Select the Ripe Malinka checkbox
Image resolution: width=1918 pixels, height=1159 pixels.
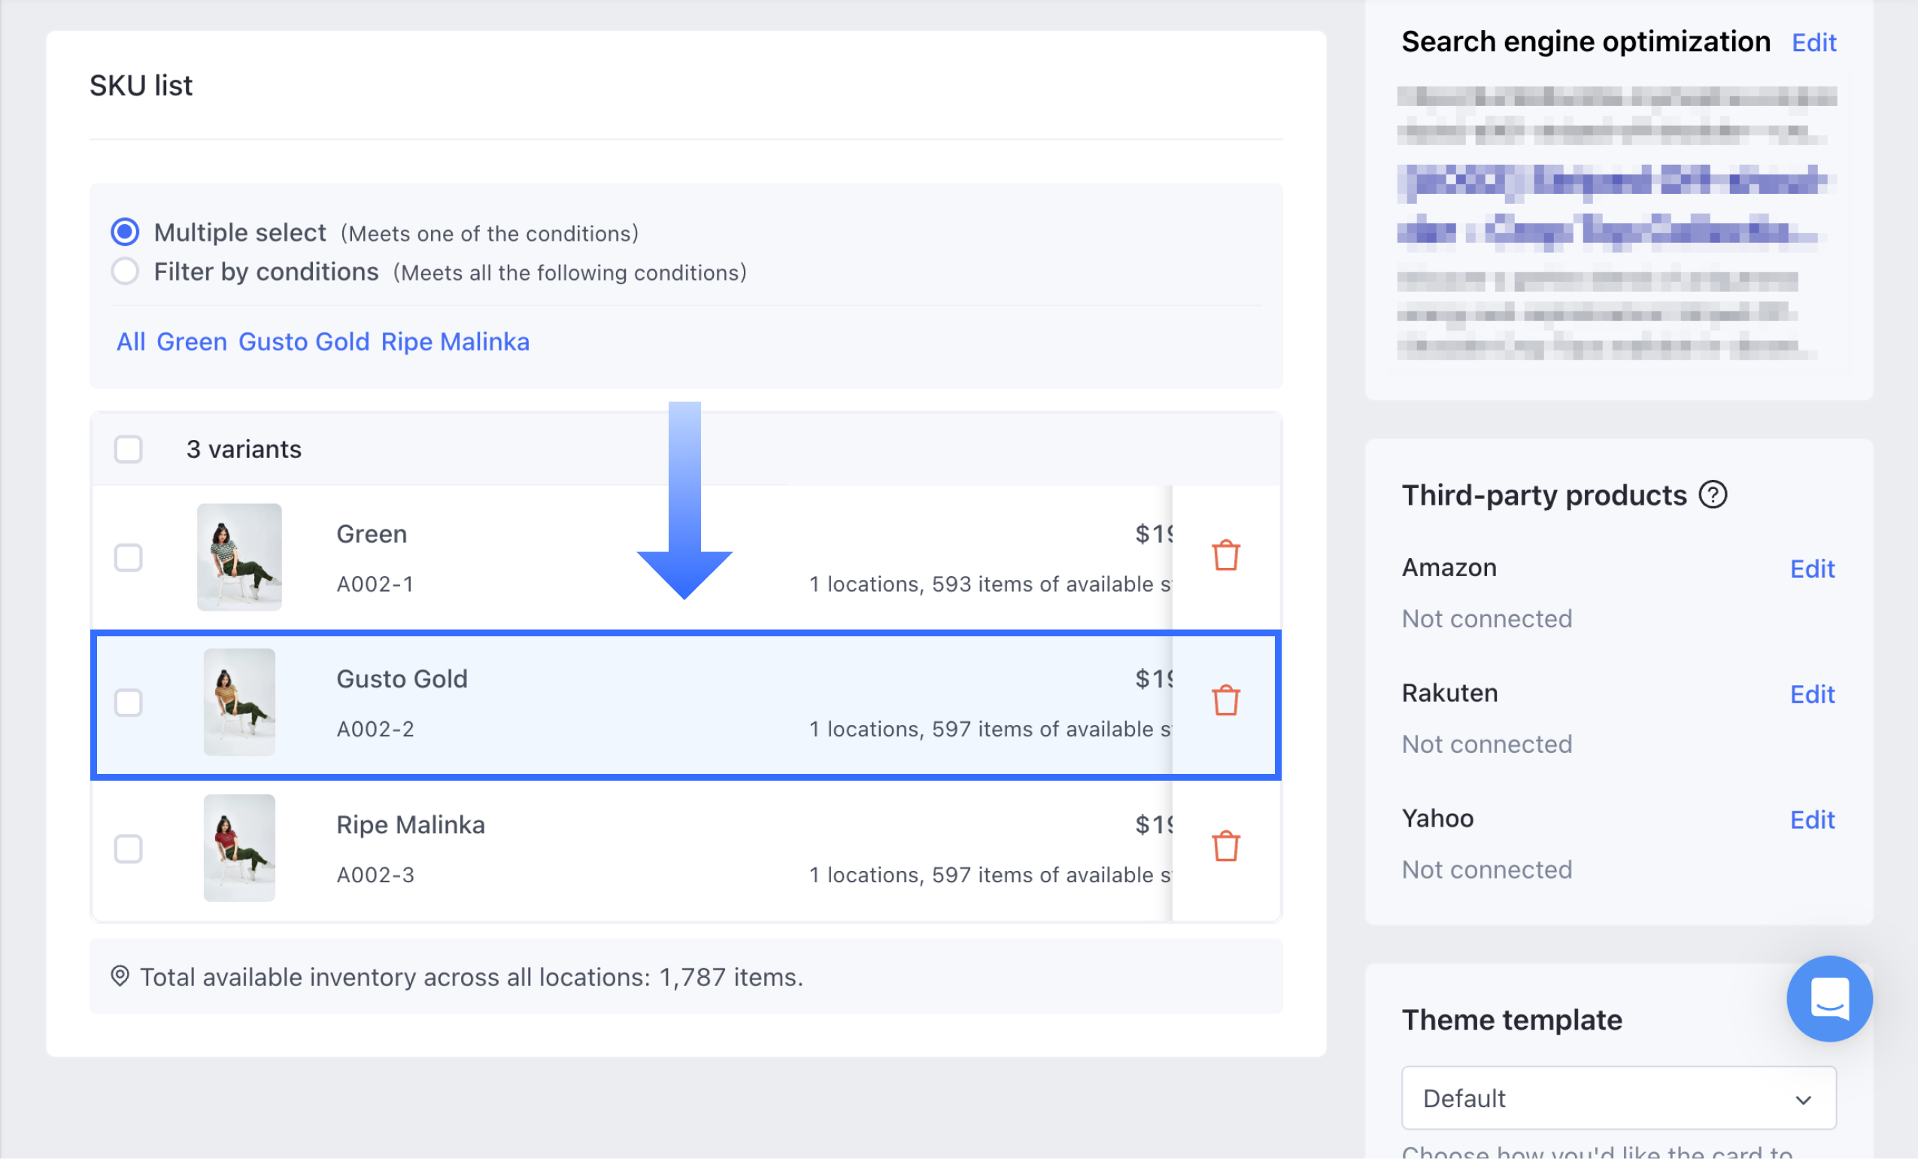(129, 848)
